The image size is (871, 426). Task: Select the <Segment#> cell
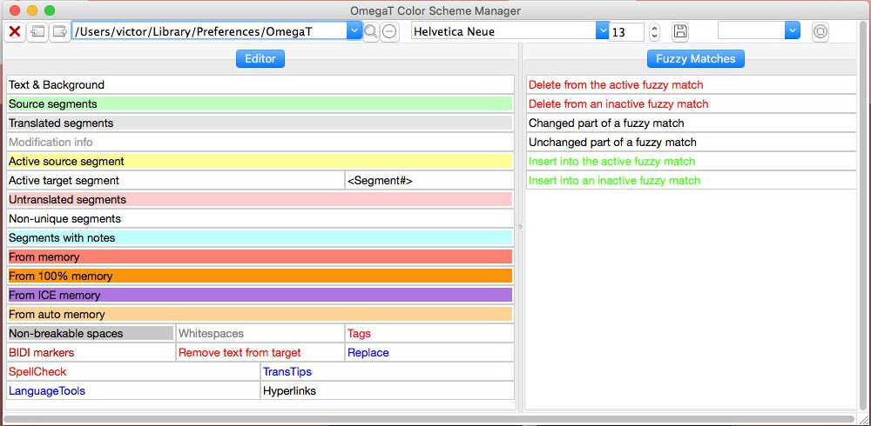pyautogui.click(x=430, y=180)
